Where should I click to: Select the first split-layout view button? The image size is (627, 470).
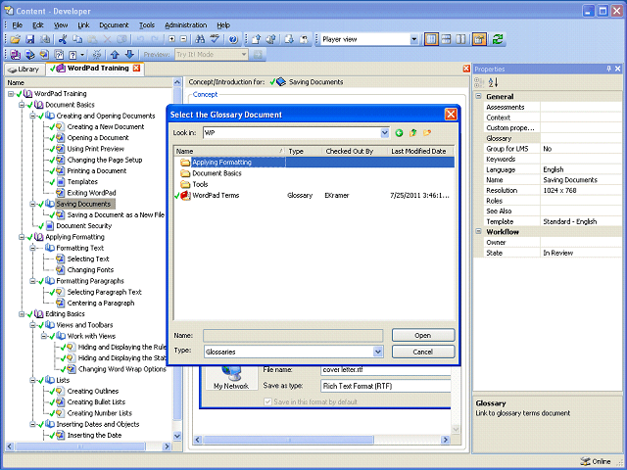(431, 39)
